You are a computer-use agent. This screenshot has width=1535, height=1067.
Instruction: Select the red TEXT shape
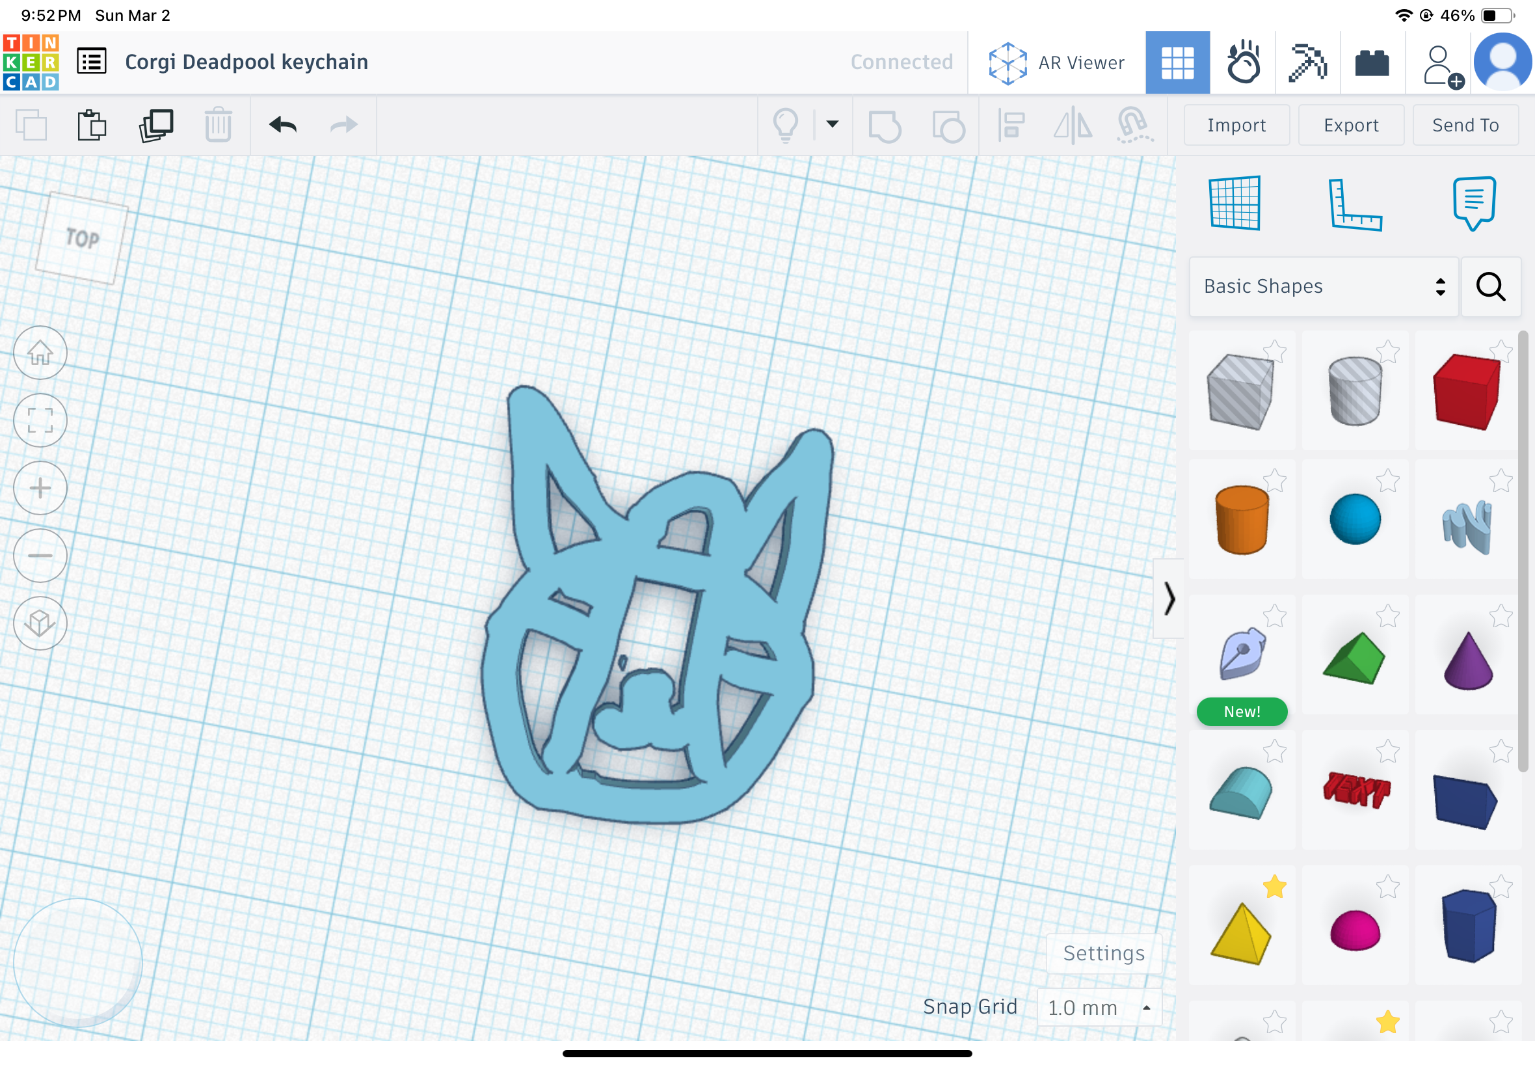tap(1356, 790)
